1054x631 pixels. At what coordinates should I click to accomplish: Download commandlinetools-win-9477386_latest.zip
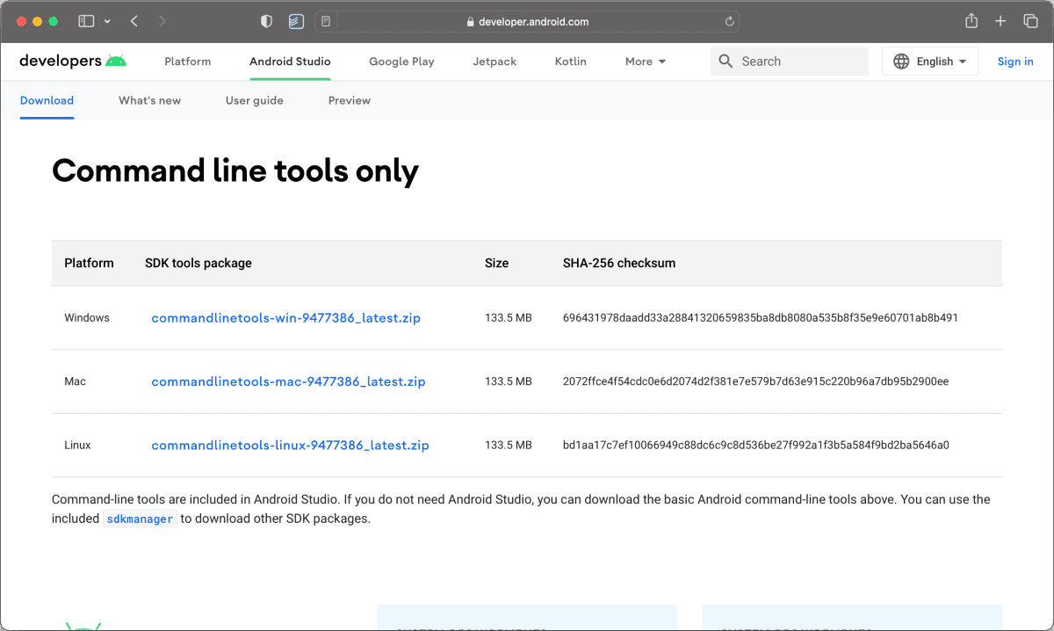(x=285, y=318)
